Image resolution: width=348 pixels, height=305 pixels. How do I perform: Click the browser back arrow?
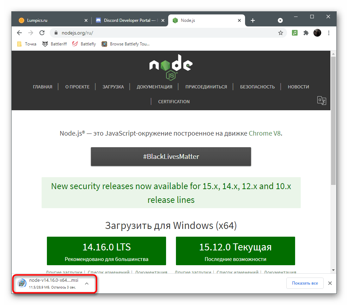point(19,33)
